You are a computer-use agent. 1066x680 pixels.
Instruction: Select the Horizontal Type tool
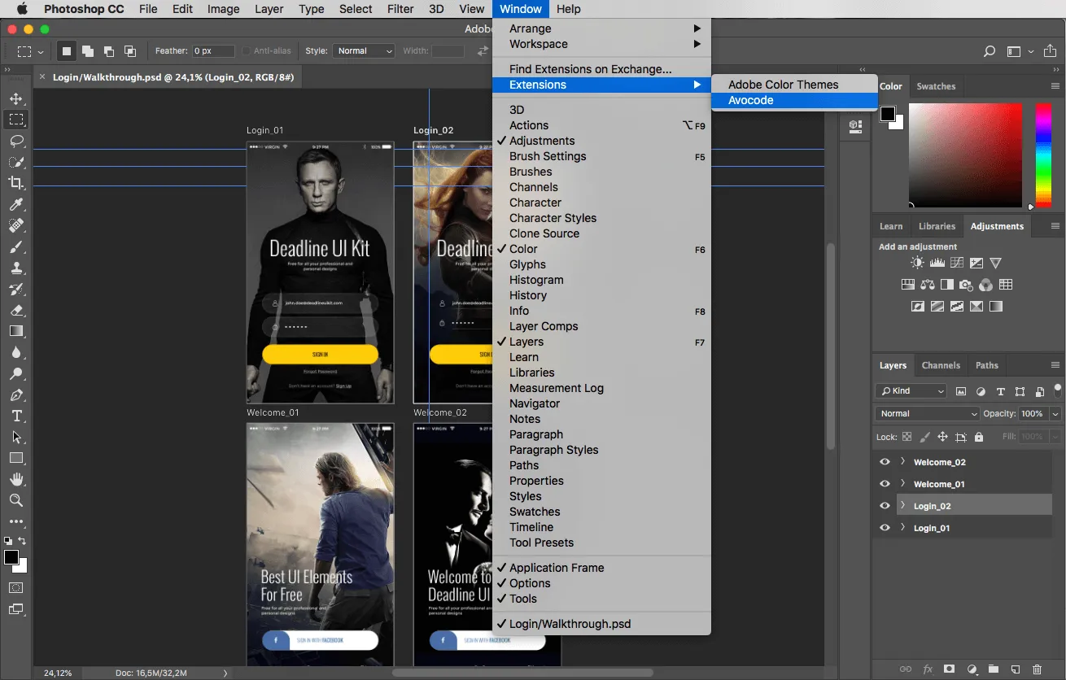pyautogui.click(x=16, y=416)
